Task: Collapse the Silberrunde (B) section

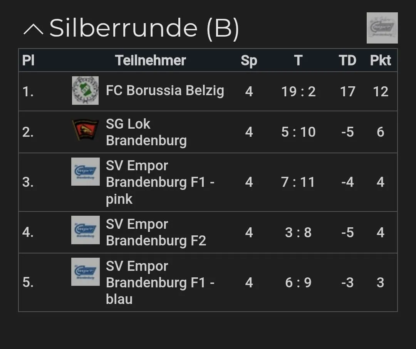Action: pos(33,29)
